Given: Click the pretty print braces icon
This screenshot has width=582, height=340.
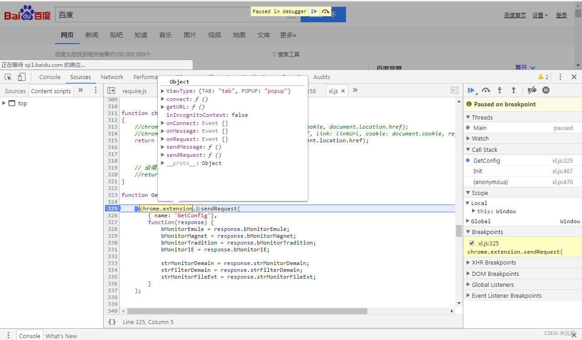Looking at the screenshot, I should click(x=112, y=322).
